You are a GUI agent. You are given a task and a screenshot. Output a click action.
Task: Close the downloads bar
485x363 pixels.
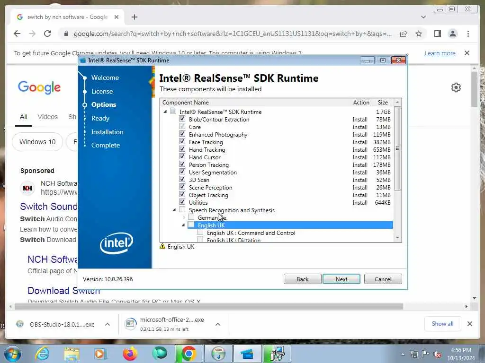(469, 324)
